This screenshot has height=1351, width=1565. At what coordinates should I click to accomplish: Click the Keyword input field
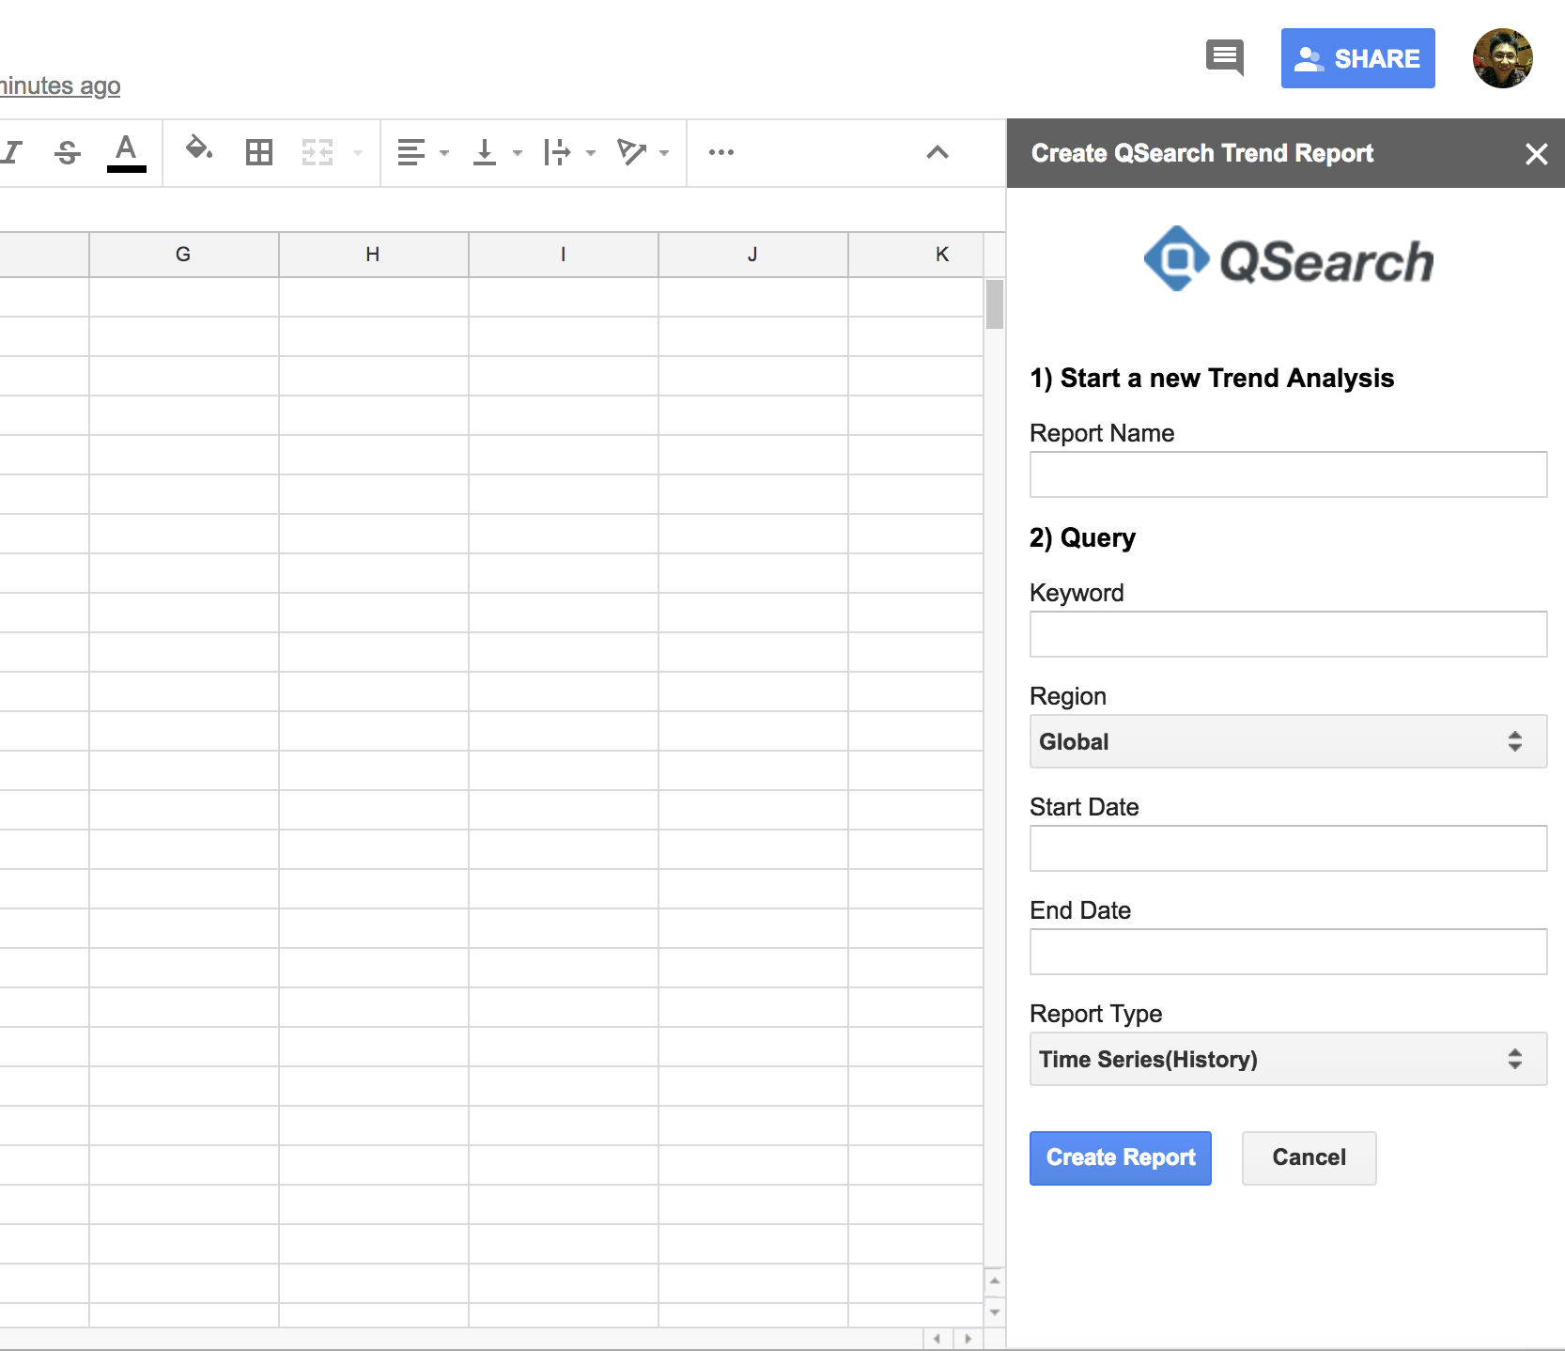[x=1289, y=634]
